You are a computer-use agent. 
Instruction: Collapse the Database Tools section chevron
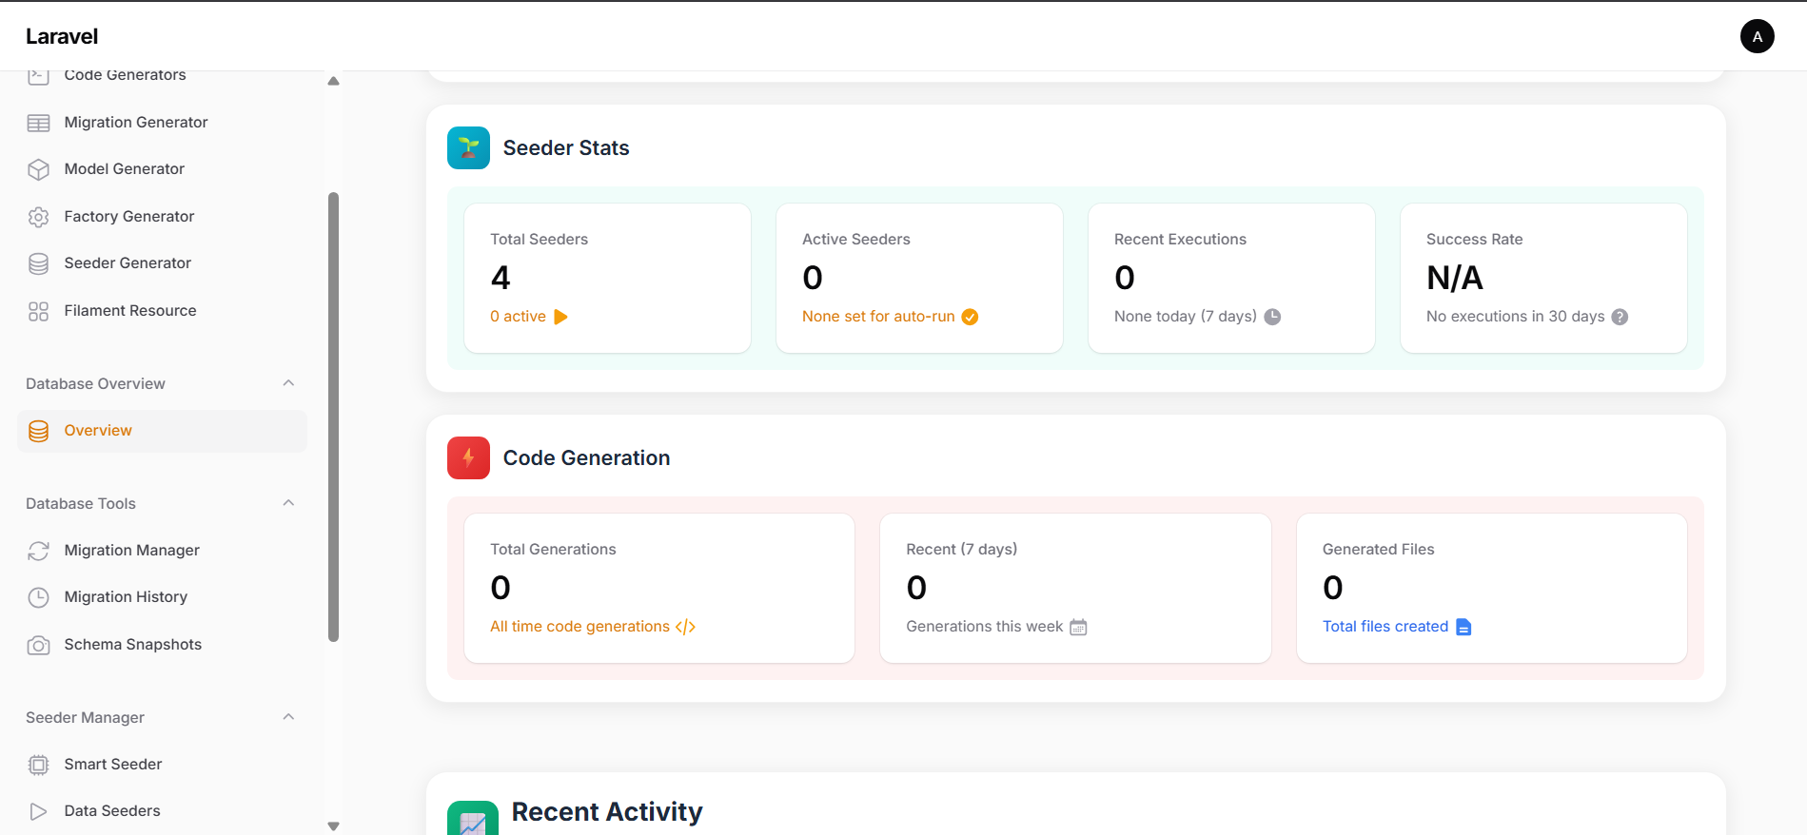tap(288, 503)
